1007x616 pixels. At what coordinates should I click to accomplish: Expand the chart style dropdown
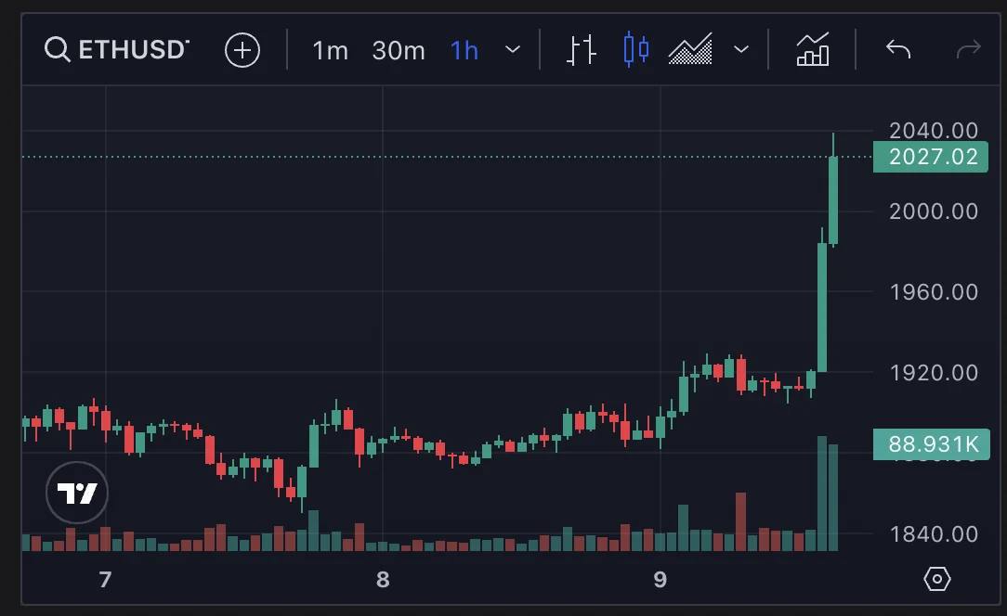[x=741, y=49]
